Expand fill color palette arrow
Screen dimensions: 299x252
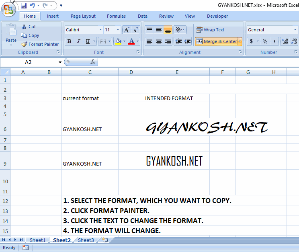tap(124, 41)
